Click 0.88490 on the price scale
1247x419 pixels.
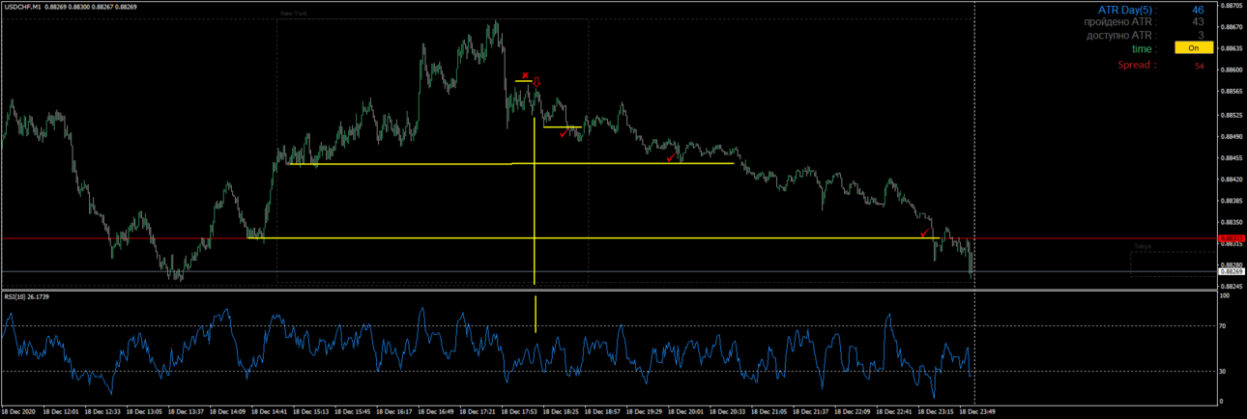[x=1232, y=135]
